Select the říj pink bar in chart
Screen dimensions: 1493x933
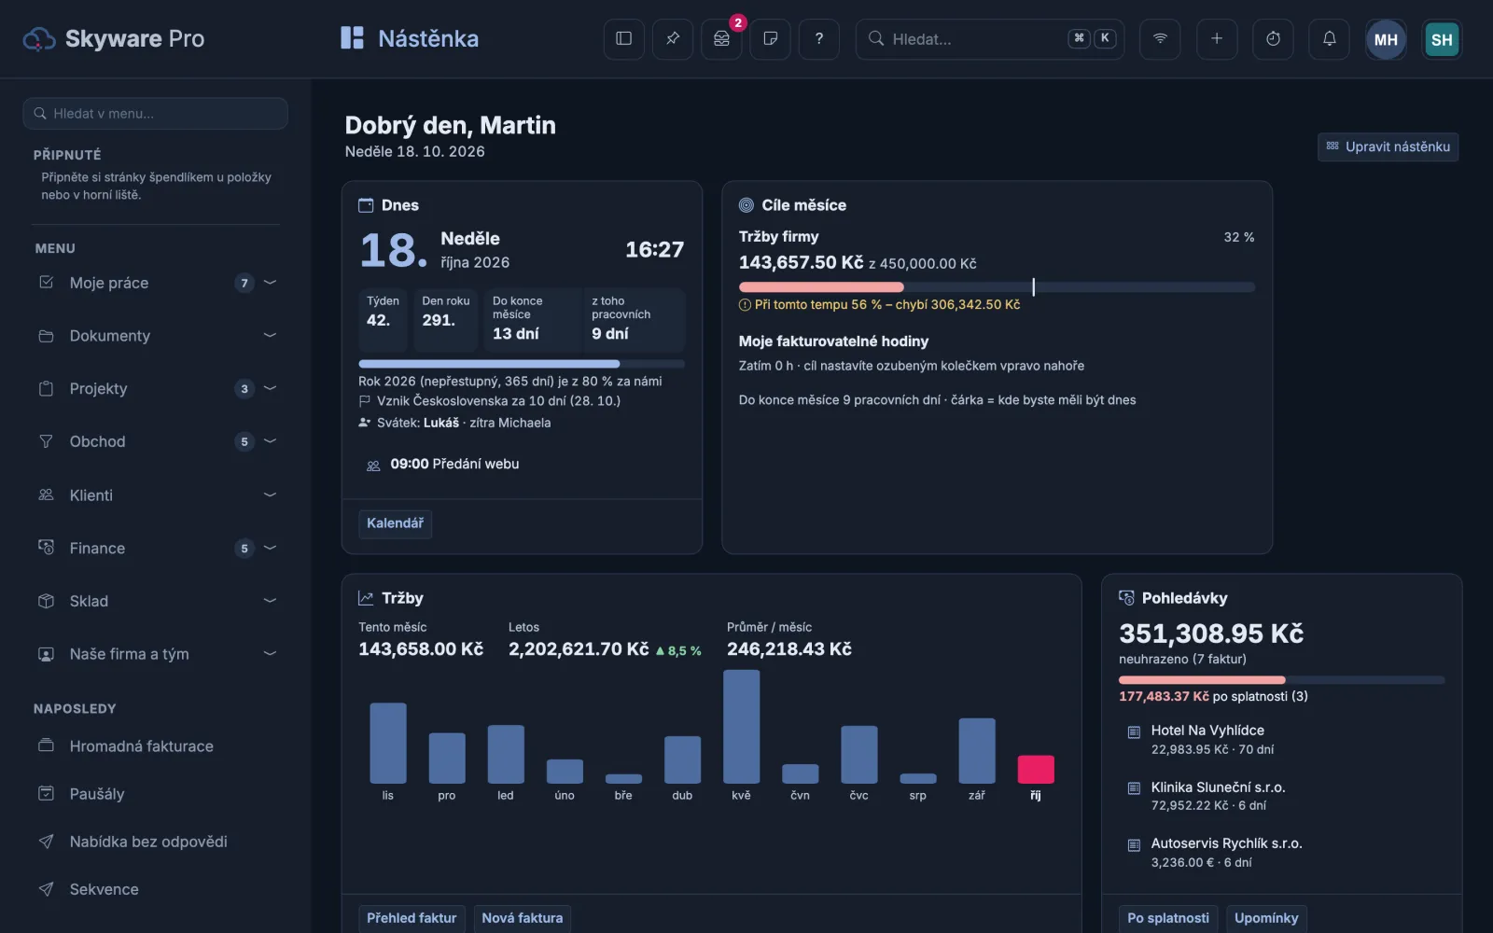click(1036, 769)
